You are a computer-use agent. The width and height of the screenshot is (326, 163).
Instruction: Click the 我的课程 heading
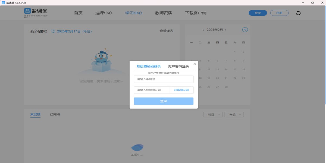point(39,31)
